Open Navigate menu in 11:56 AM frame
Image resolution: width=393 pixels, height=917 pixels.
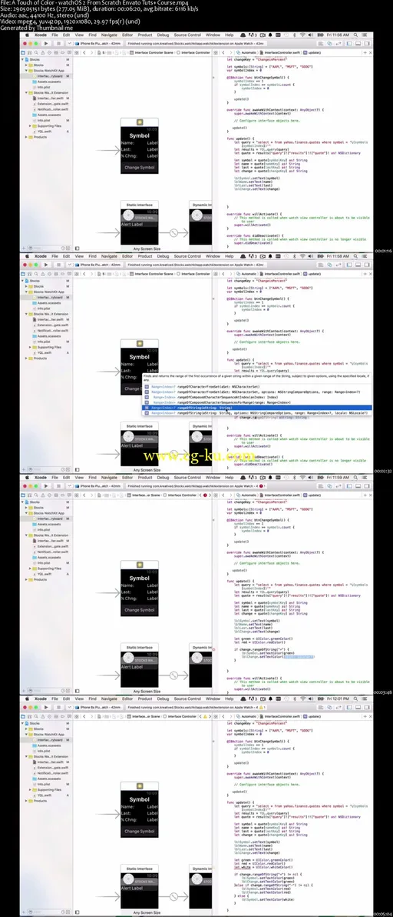[109, 35]
